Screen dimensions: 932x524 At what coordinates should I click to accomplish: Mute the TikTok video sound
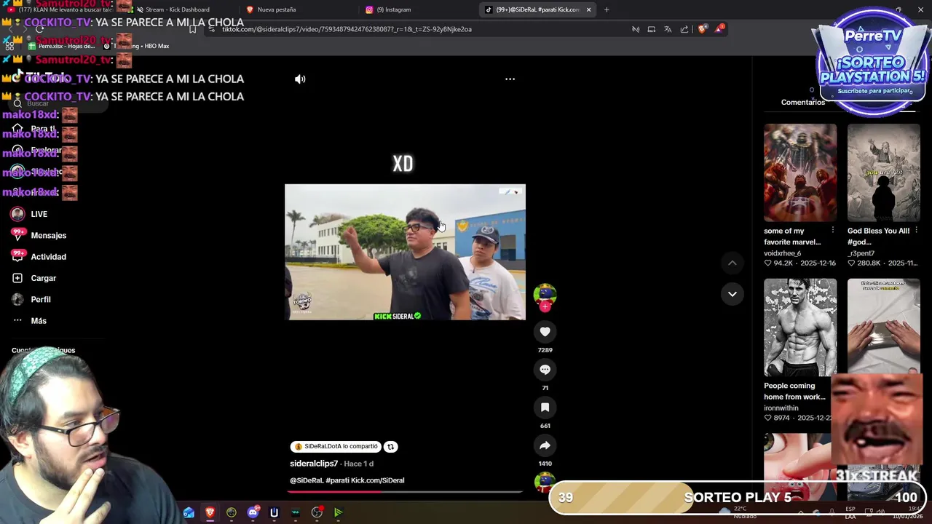point(300,79)
